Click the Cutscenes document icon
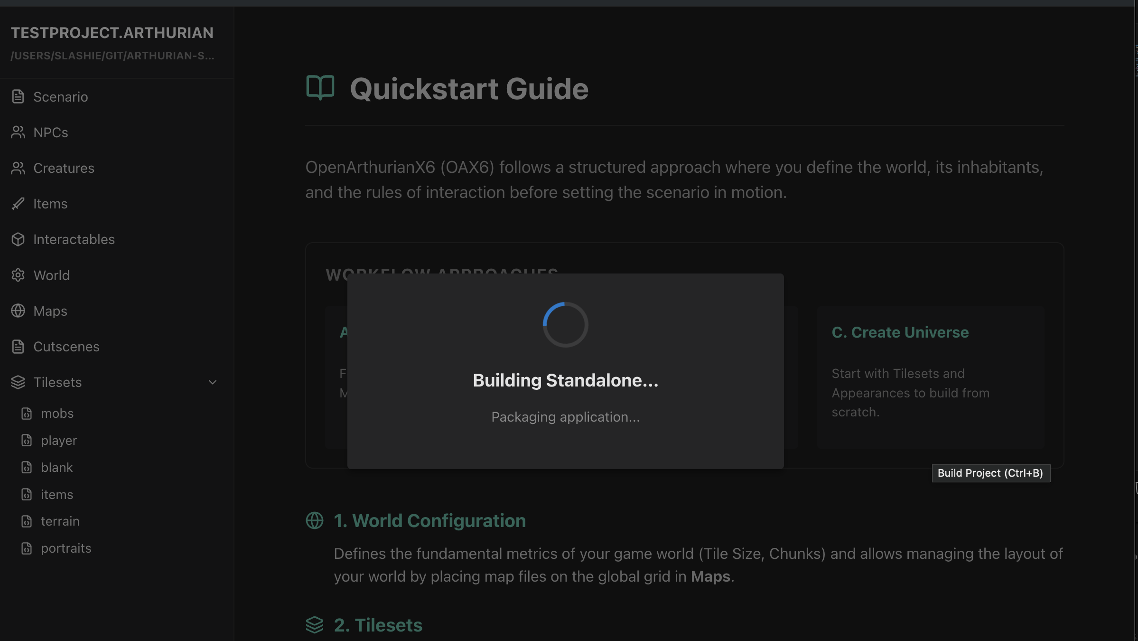The image size is (1138, 641). 18,347
